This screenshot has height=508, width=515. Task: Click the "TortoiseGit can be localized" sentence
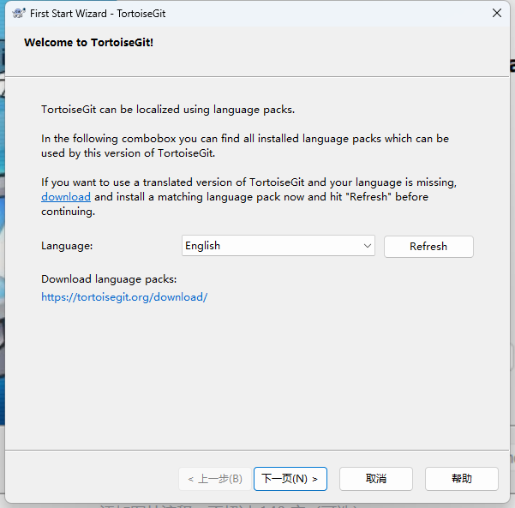click(x=168, y=110)
